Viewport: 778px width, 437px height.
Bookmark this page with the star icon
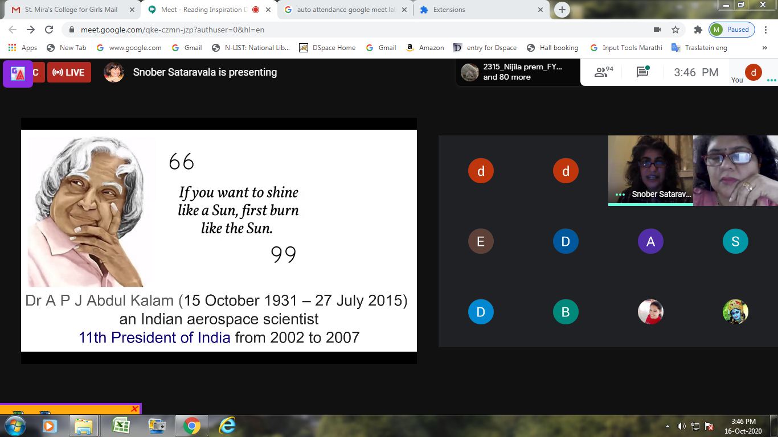[675, 30]
